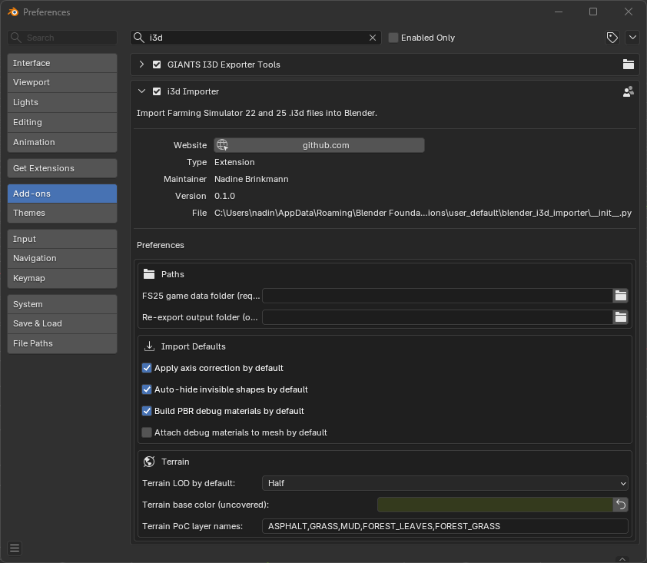The height and width of the screenshot is (563, 647).
Task: Pick the terrain base color swatch
Action: tap(495, 505)
